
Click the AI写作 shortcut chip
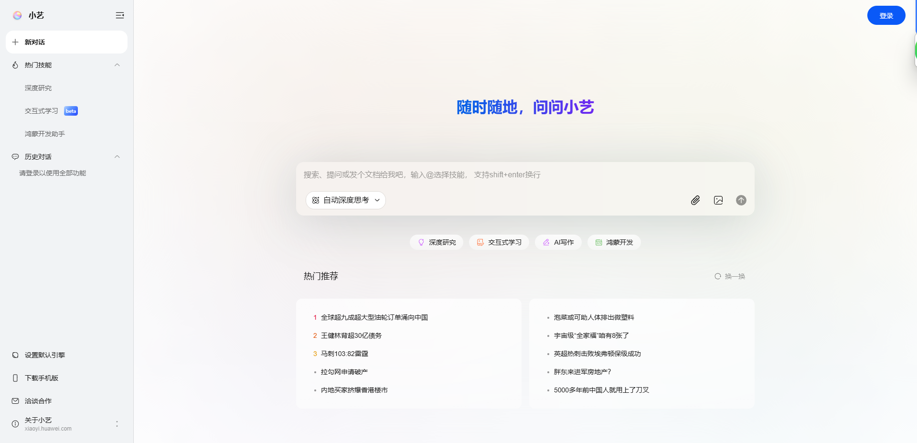click(x=558, y=242)
